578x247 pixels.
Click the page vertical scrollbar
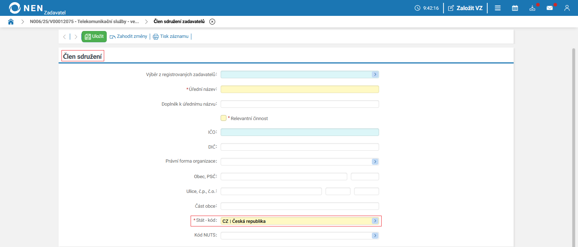(574, 147)
